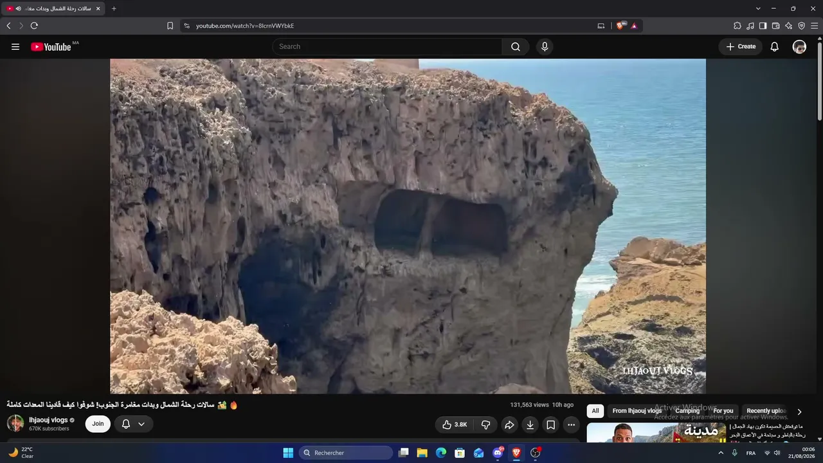Open YouTube notifications bell in header

pos(775,46)
